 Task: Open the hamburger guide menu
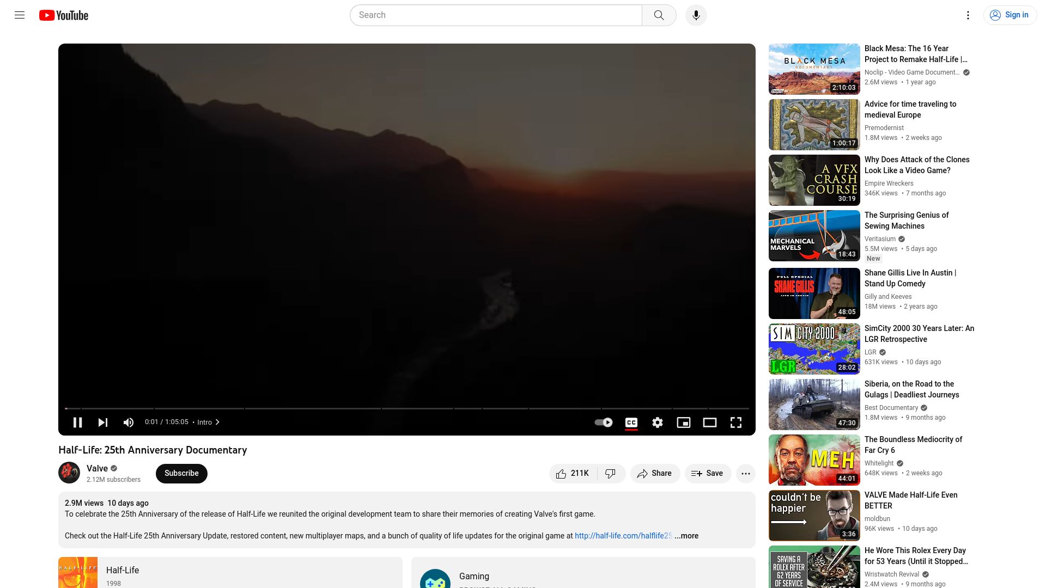tap(20, 15)
